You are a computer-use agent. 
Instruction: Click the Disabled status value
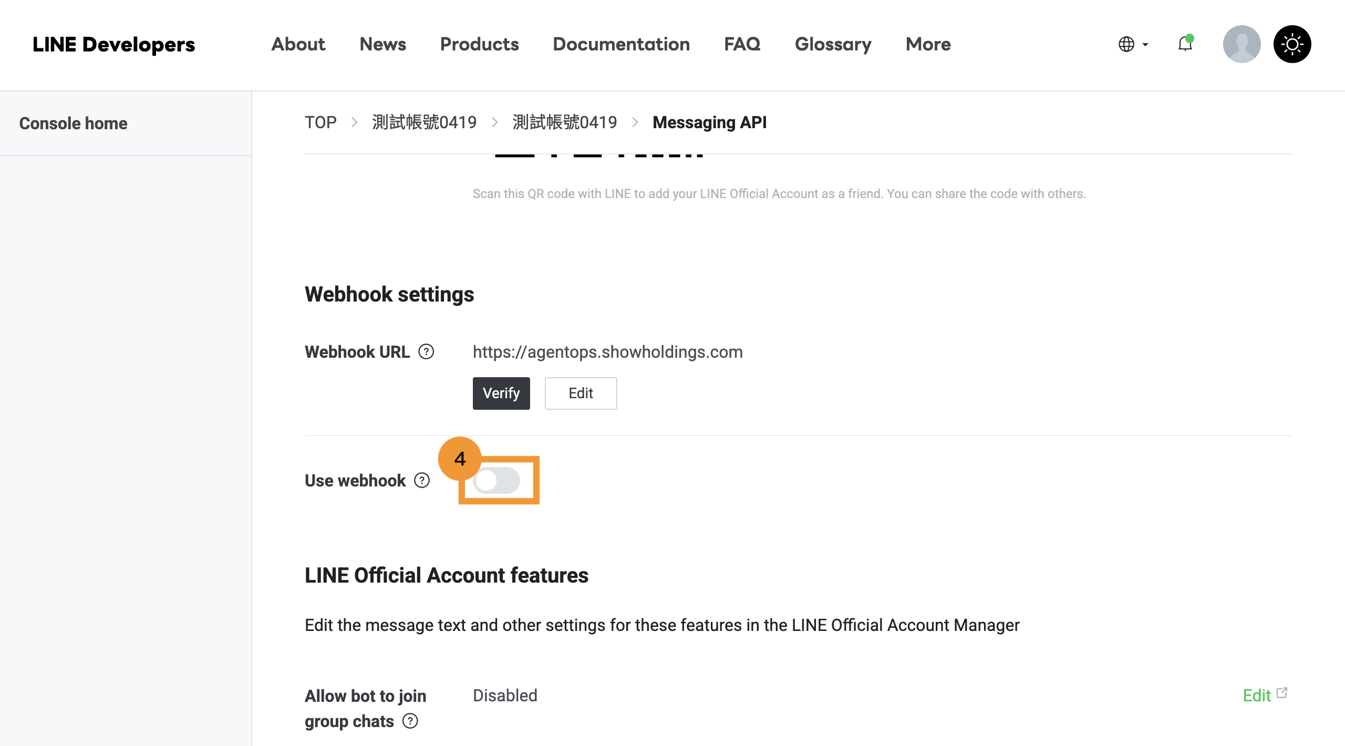[x=505, y=695]
